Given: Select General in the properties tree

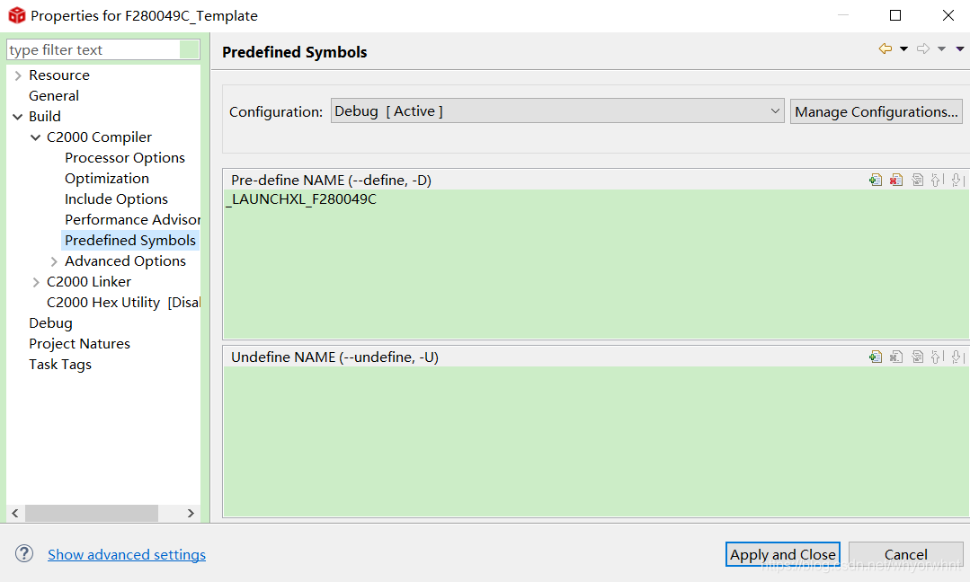Looking at the screenshot, I should [x=54, y=96].
